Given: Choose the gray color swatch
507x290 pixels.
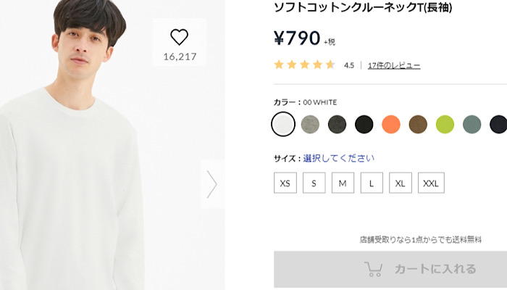Looking at the screenshot, I should [310, 125].
